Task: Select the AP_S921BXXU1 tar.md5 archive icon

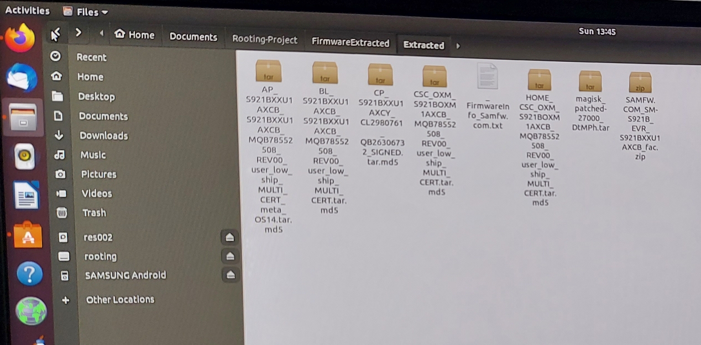Action: click(x=269, y=71)
